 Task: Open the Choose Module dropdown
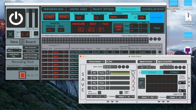click(96, 62)
